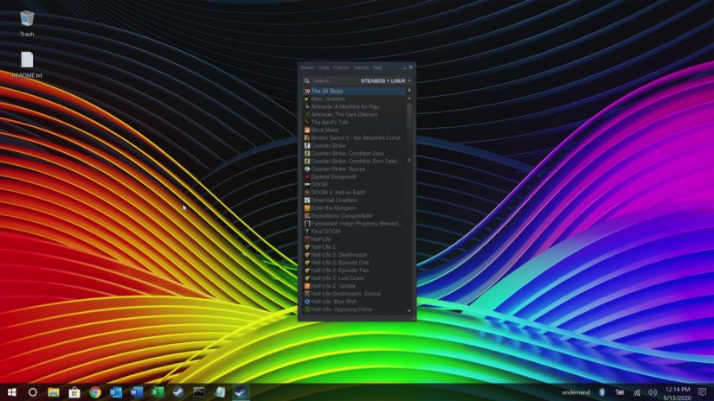Viewport: 714px width, 401px height.
Task: Open the Friends menu in Steam
Action: click(341, 67)
